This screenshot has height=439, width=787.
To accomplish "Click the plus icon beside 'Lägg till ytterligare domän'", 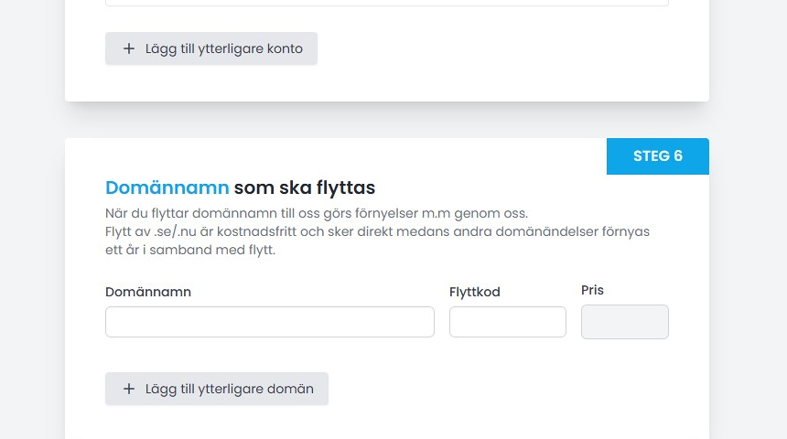I will [x=128, y=389].
